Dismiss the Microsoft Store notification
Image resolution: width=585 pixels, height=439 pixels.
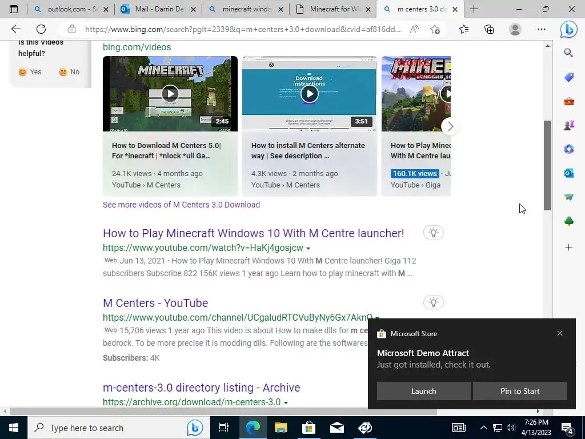tap(560, 333)
